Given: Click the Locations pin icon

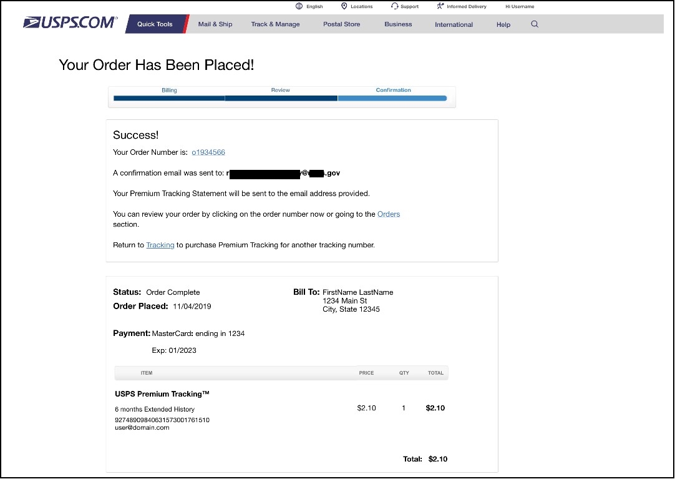Looking at the screenshot, I should 344,6.
